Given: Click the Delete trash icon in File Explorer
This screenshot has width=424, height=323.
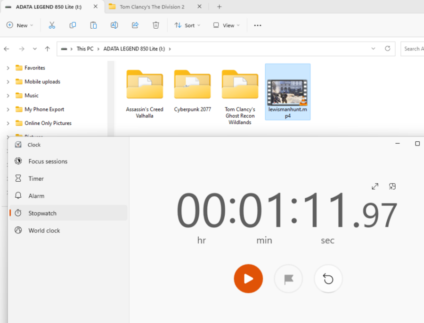Looking at the screenshot, I should pos(156,25).
